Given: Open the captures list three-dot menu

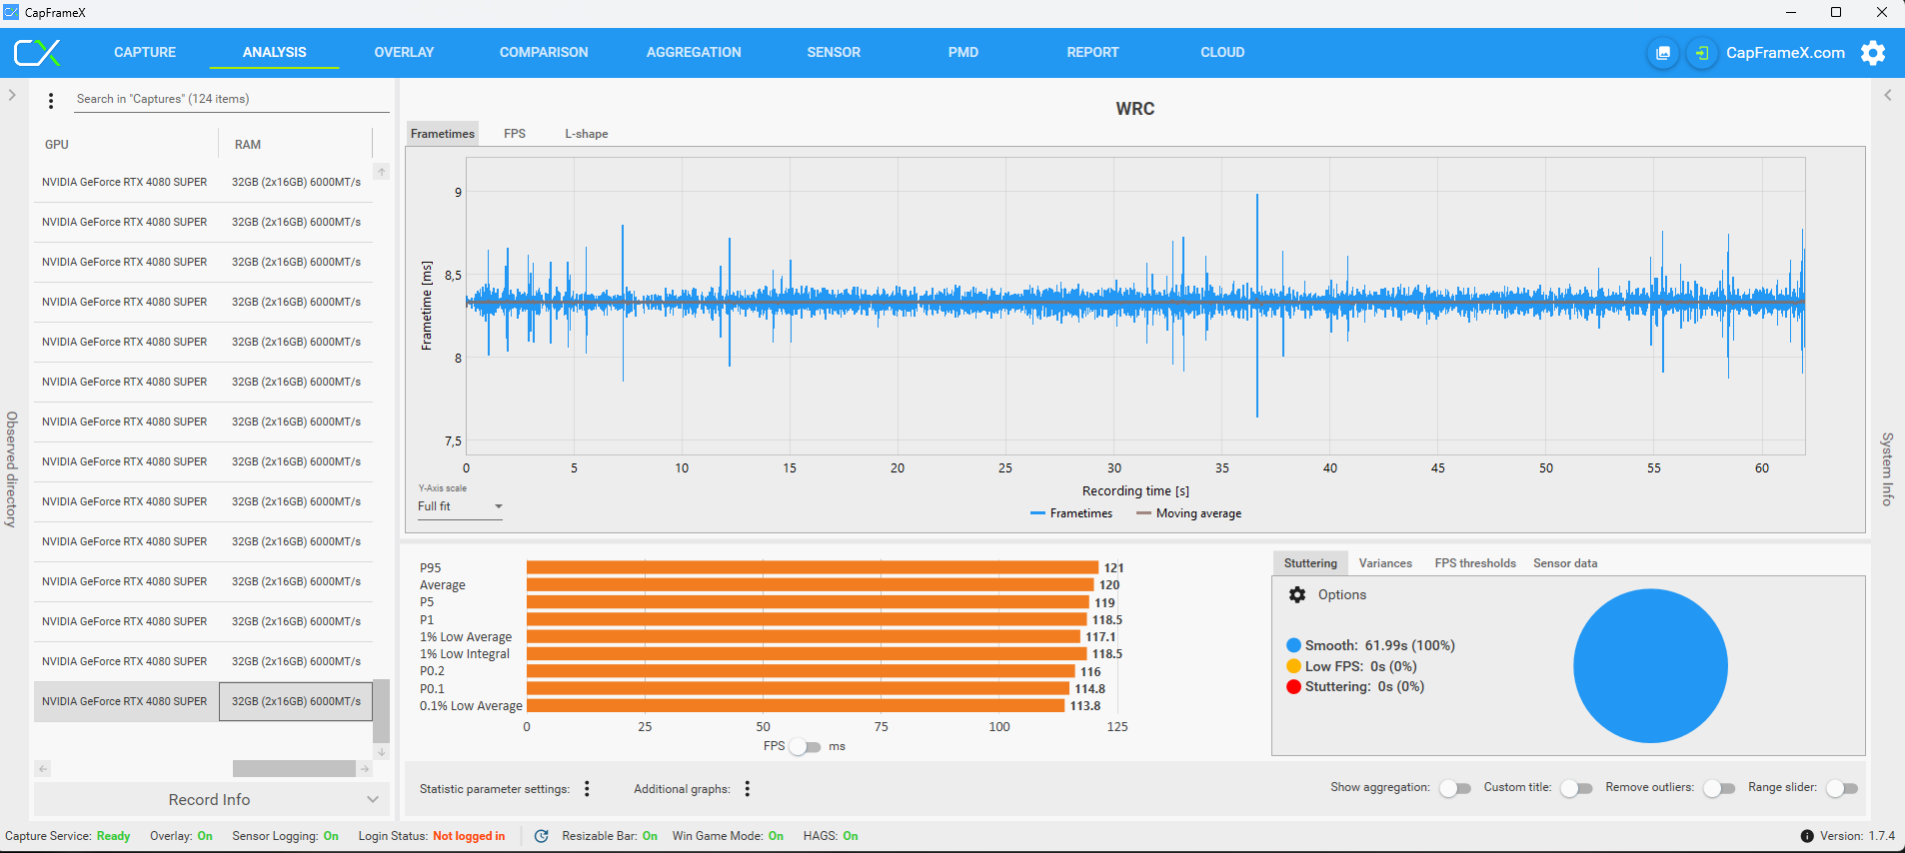Looking at the screenshot, I should tap(51, 100).
